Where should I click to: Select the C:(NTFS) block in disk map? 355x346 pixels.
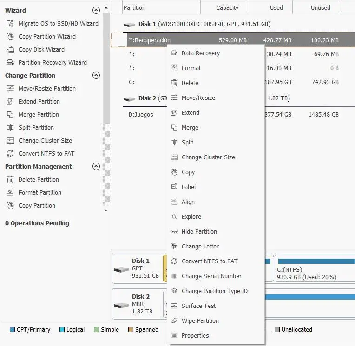click(315, 268)
